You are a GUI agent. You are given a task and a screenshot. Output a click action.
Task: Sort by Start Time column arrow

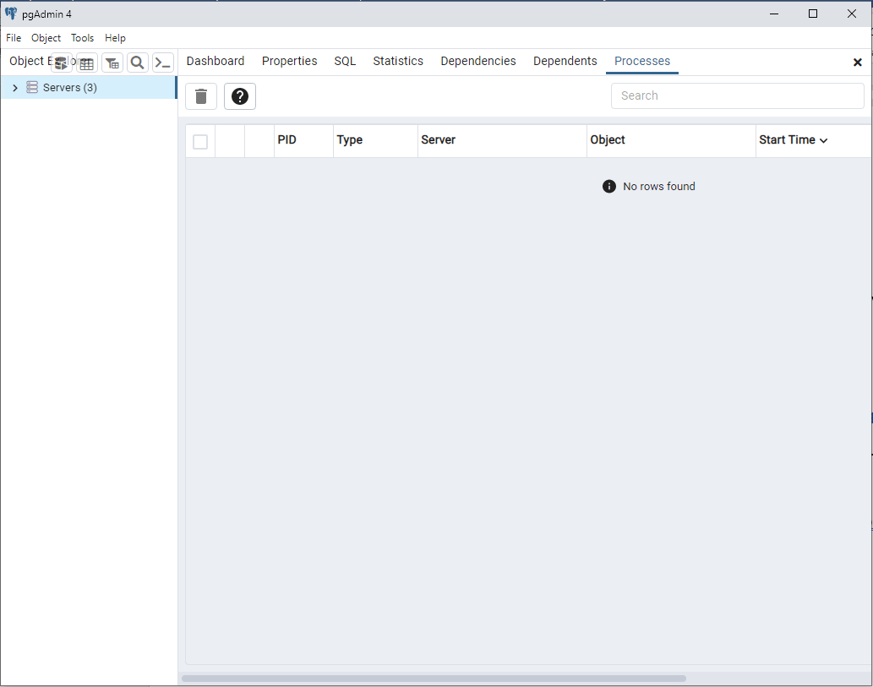click(x=823, y=141)
